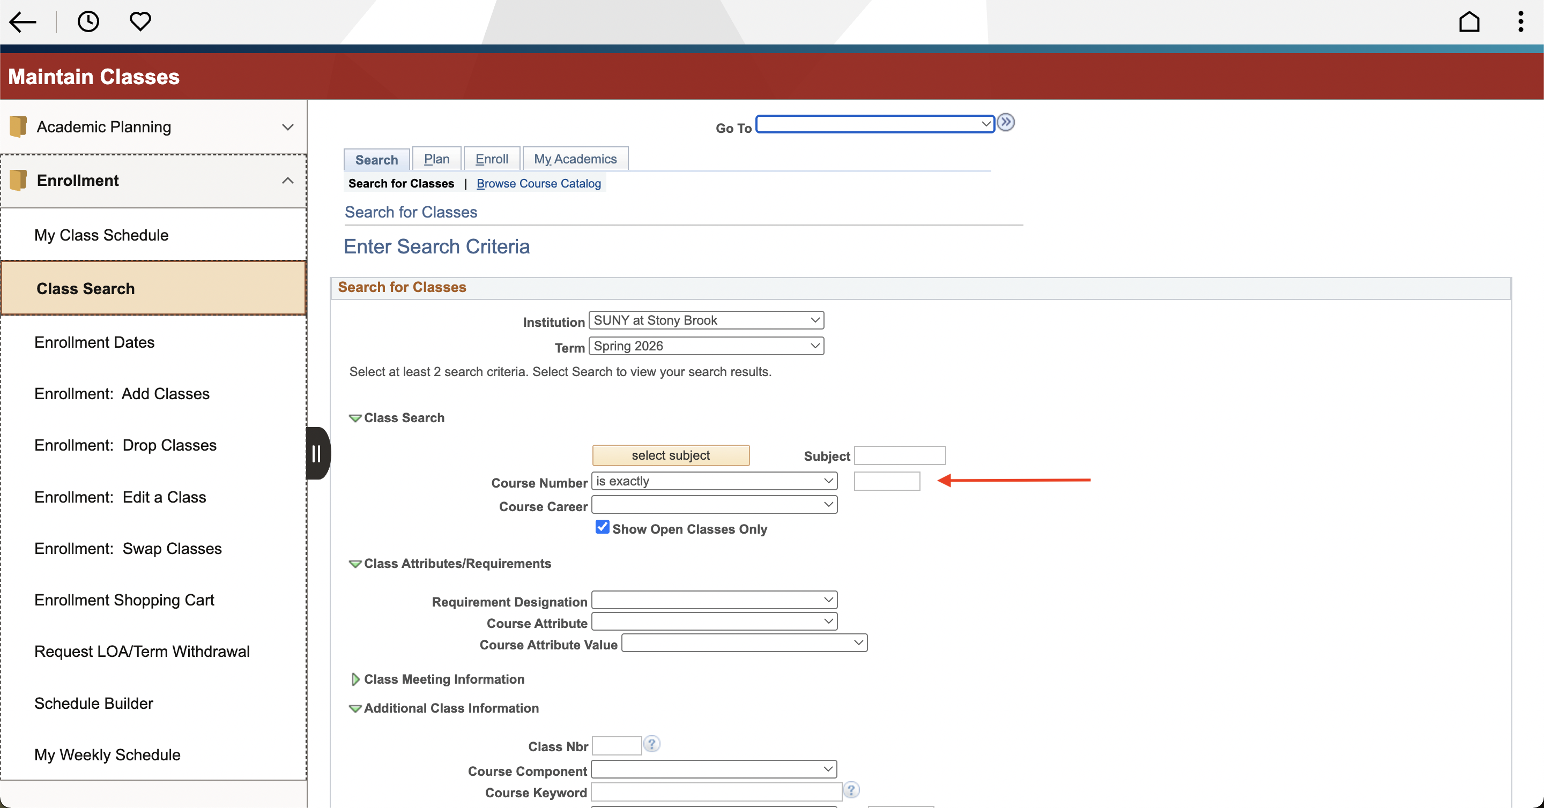Open Enrollment: Edit a Class

[153, 498]
